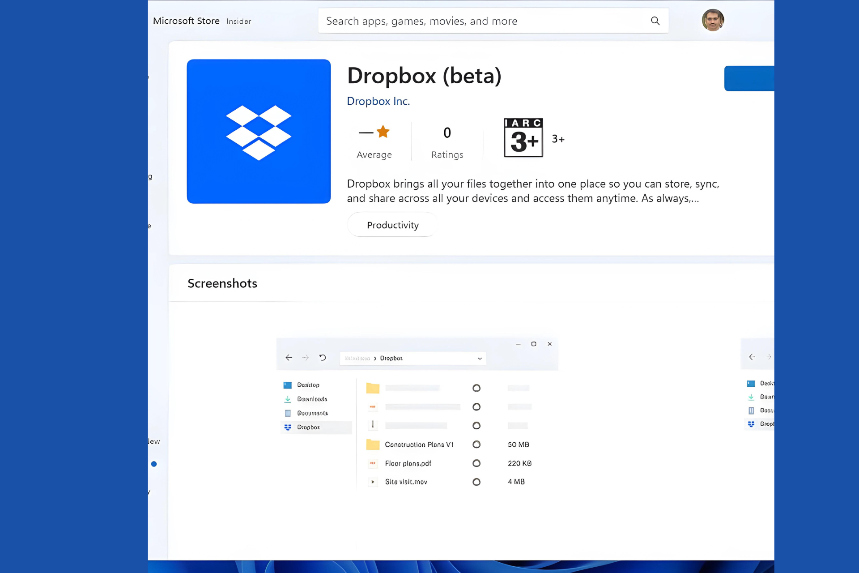
Task: Click the IARC 3+ rating badge
Action: 523,137
